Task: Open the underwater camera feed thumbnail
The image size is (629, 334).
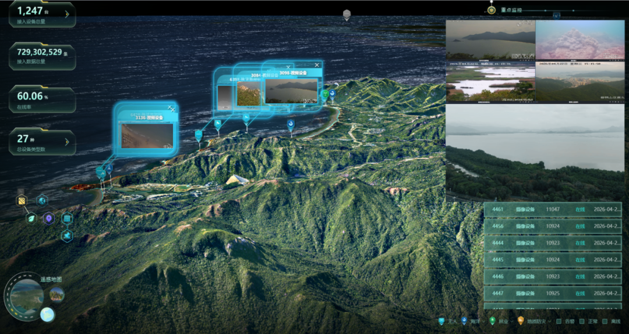Action: pos(579,39)
